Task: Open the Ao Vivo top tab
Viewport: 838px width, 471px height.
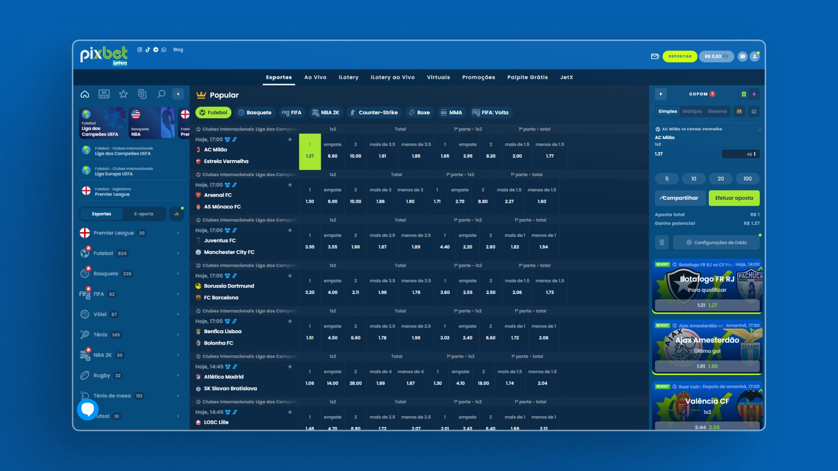Action: point(316,77)
